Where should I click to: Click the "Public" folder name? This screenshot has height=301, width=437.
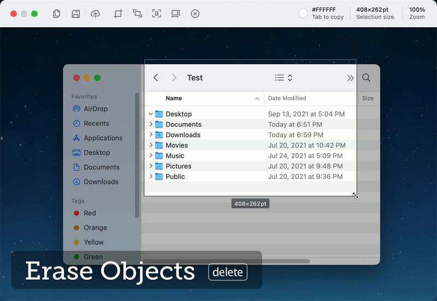click(175, 176)
